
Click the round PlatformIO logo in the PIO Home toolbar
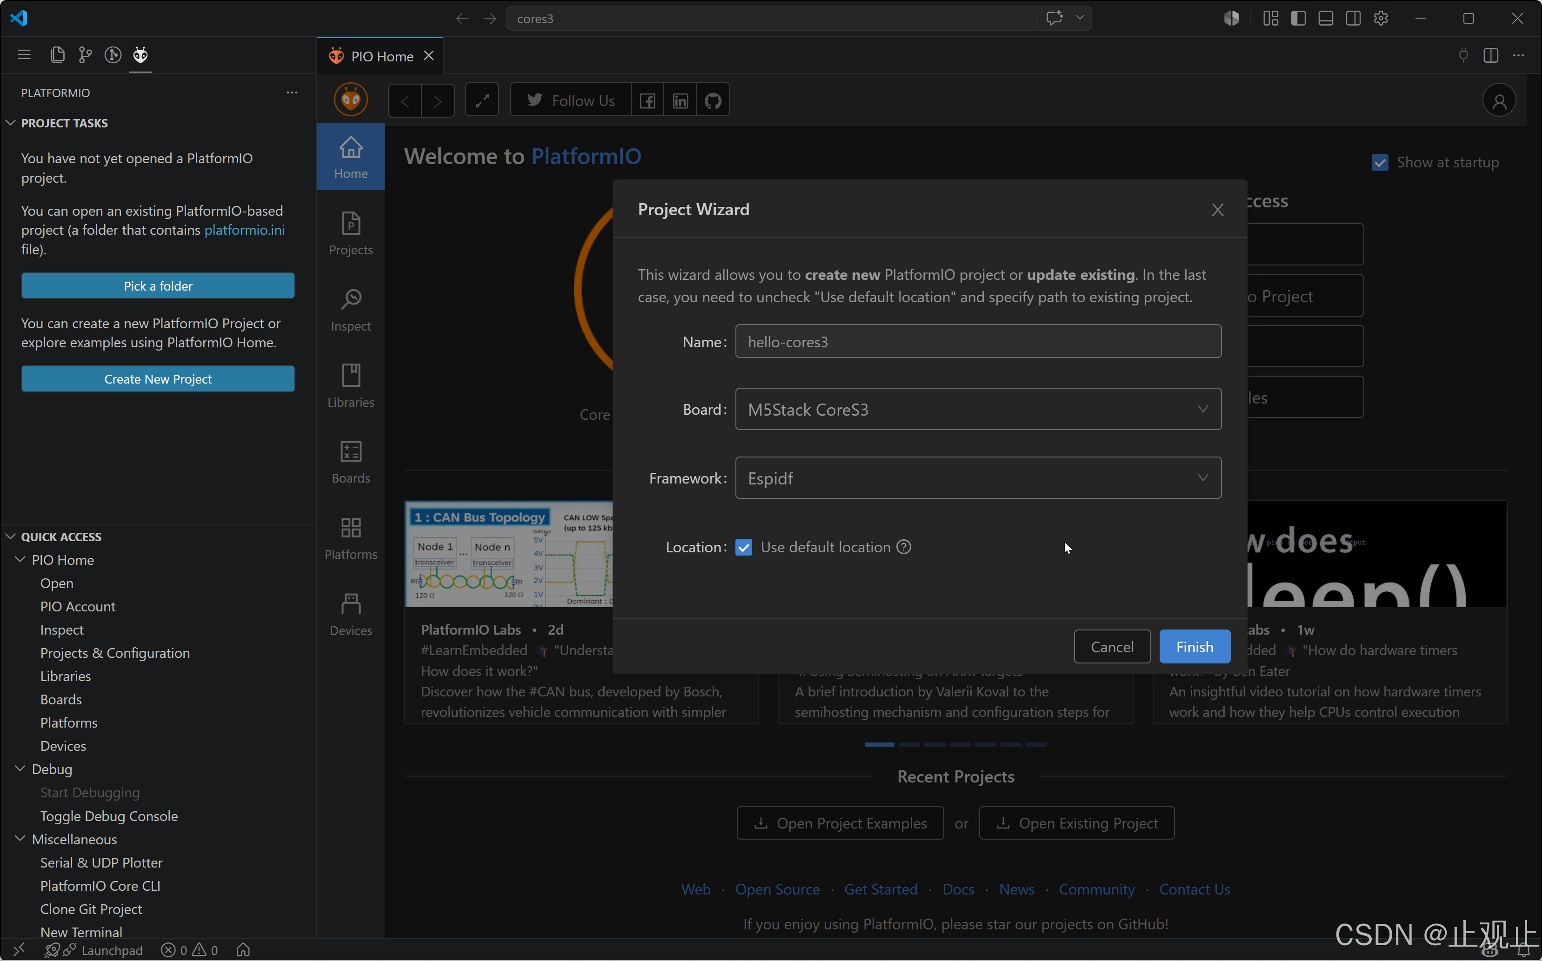coord(351,100)
